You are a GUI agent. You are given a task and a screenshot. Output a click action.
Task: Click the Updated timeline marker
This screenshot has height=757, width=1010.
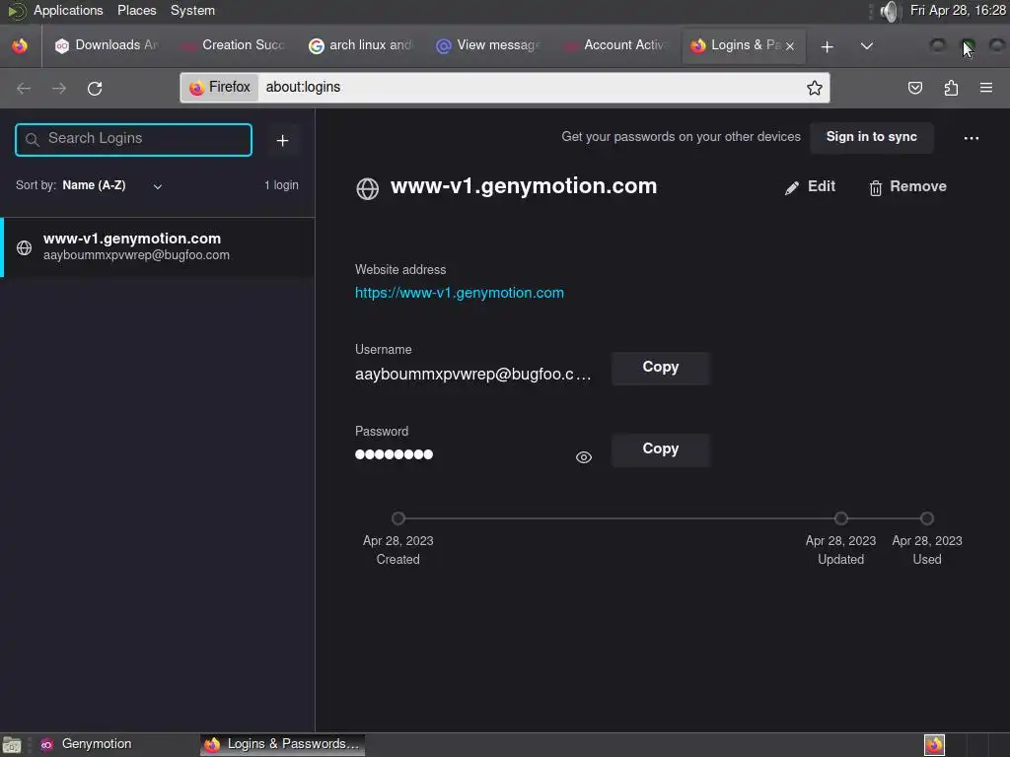840,518
